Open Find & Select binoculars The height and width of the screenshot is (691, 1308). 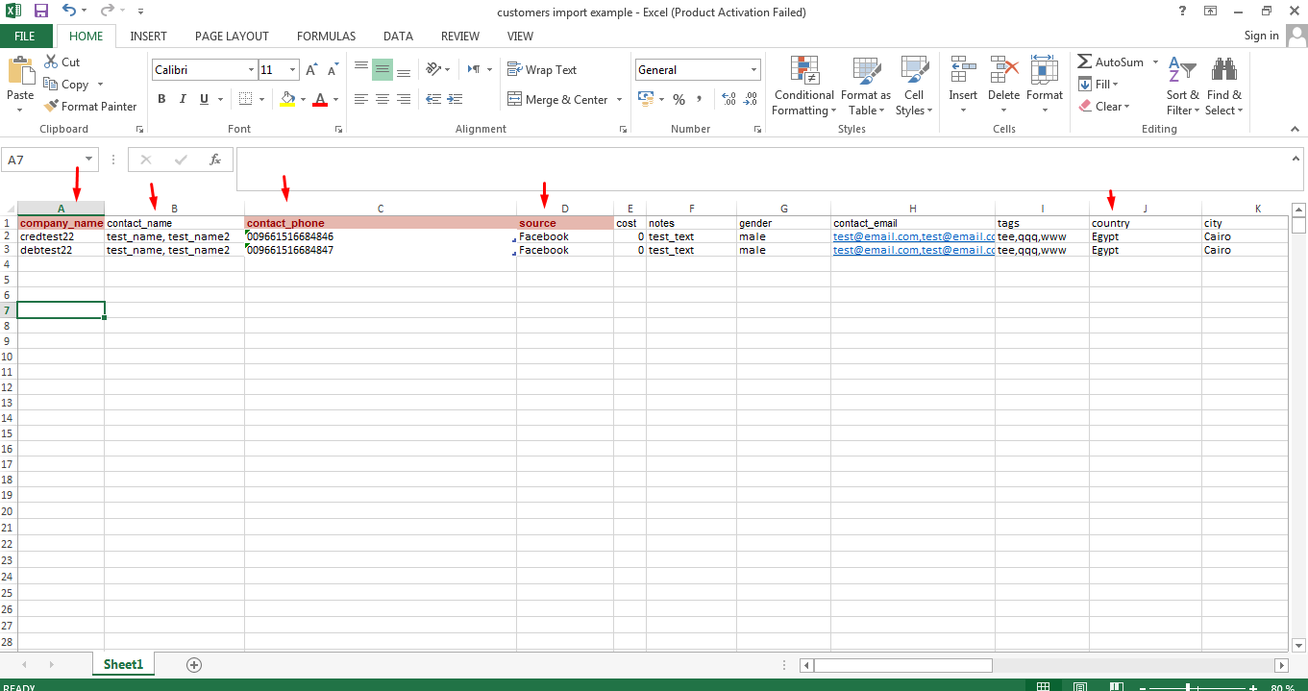pyautogui.click(x=1224, y=86)
